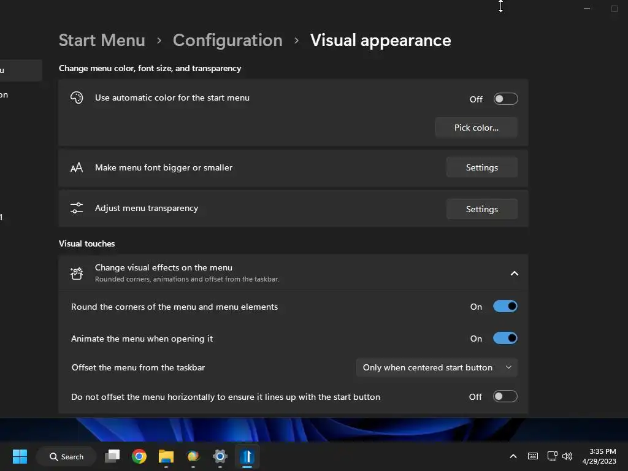Open Settings for menu font size

tap(481, 167)
